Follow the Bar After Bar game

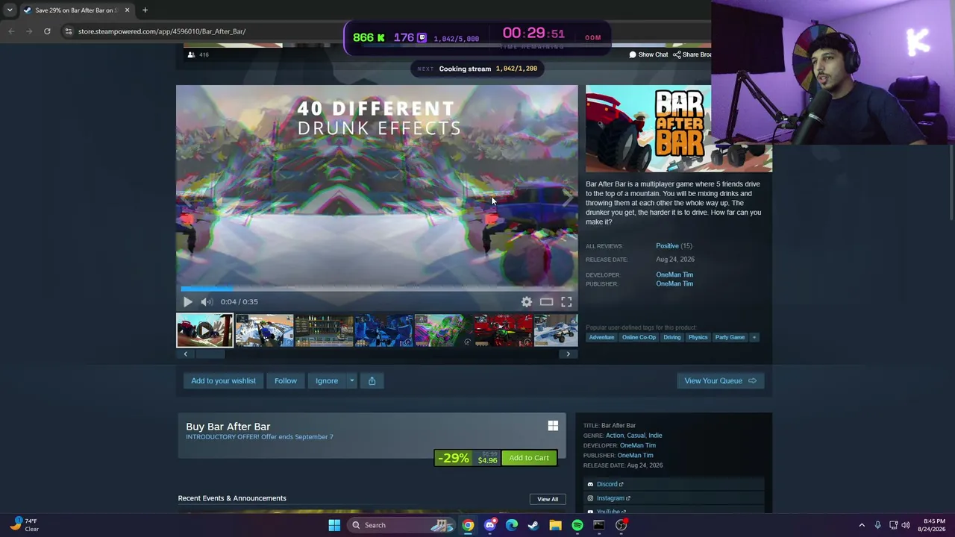point(286,381)
